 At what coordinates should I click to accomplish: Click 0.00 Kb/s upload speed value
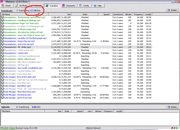(x=36, y=107)
